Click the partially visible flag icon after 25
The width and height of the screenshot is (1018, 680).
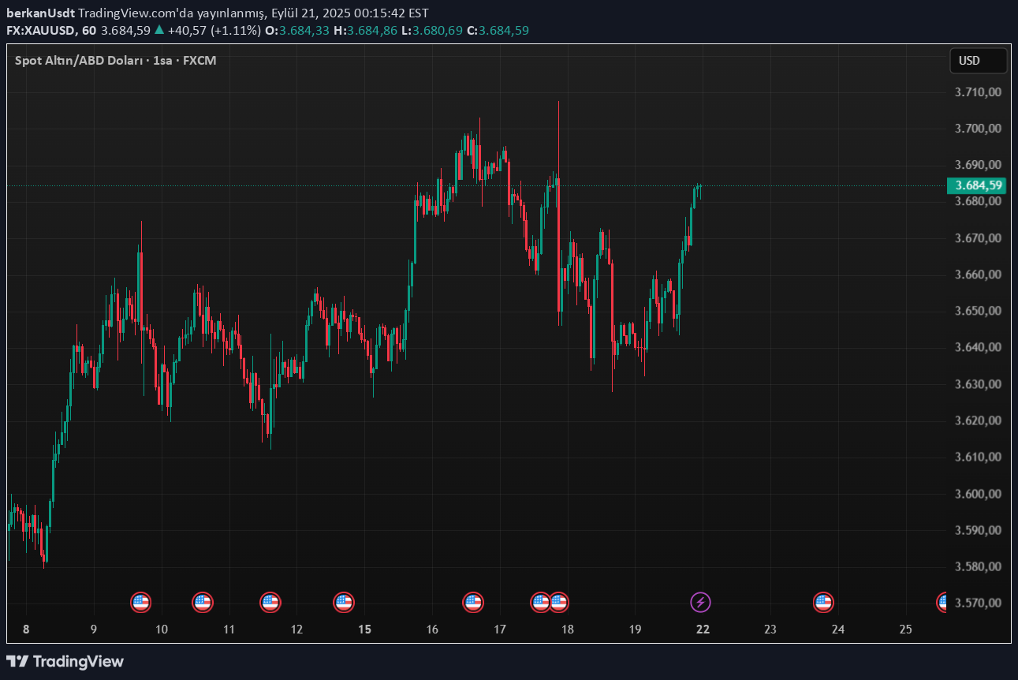coord(942,603)
